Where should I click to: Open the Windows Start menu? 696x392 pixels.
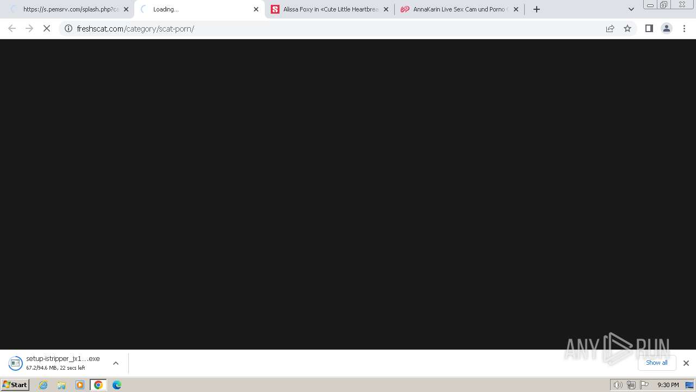[15, 385]
